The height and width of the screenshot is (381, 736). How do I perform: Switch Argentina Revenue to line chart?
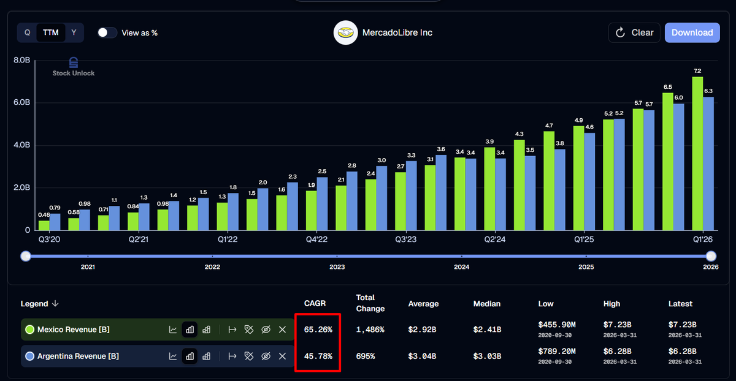pyautogui.click(x=174, y=356)
